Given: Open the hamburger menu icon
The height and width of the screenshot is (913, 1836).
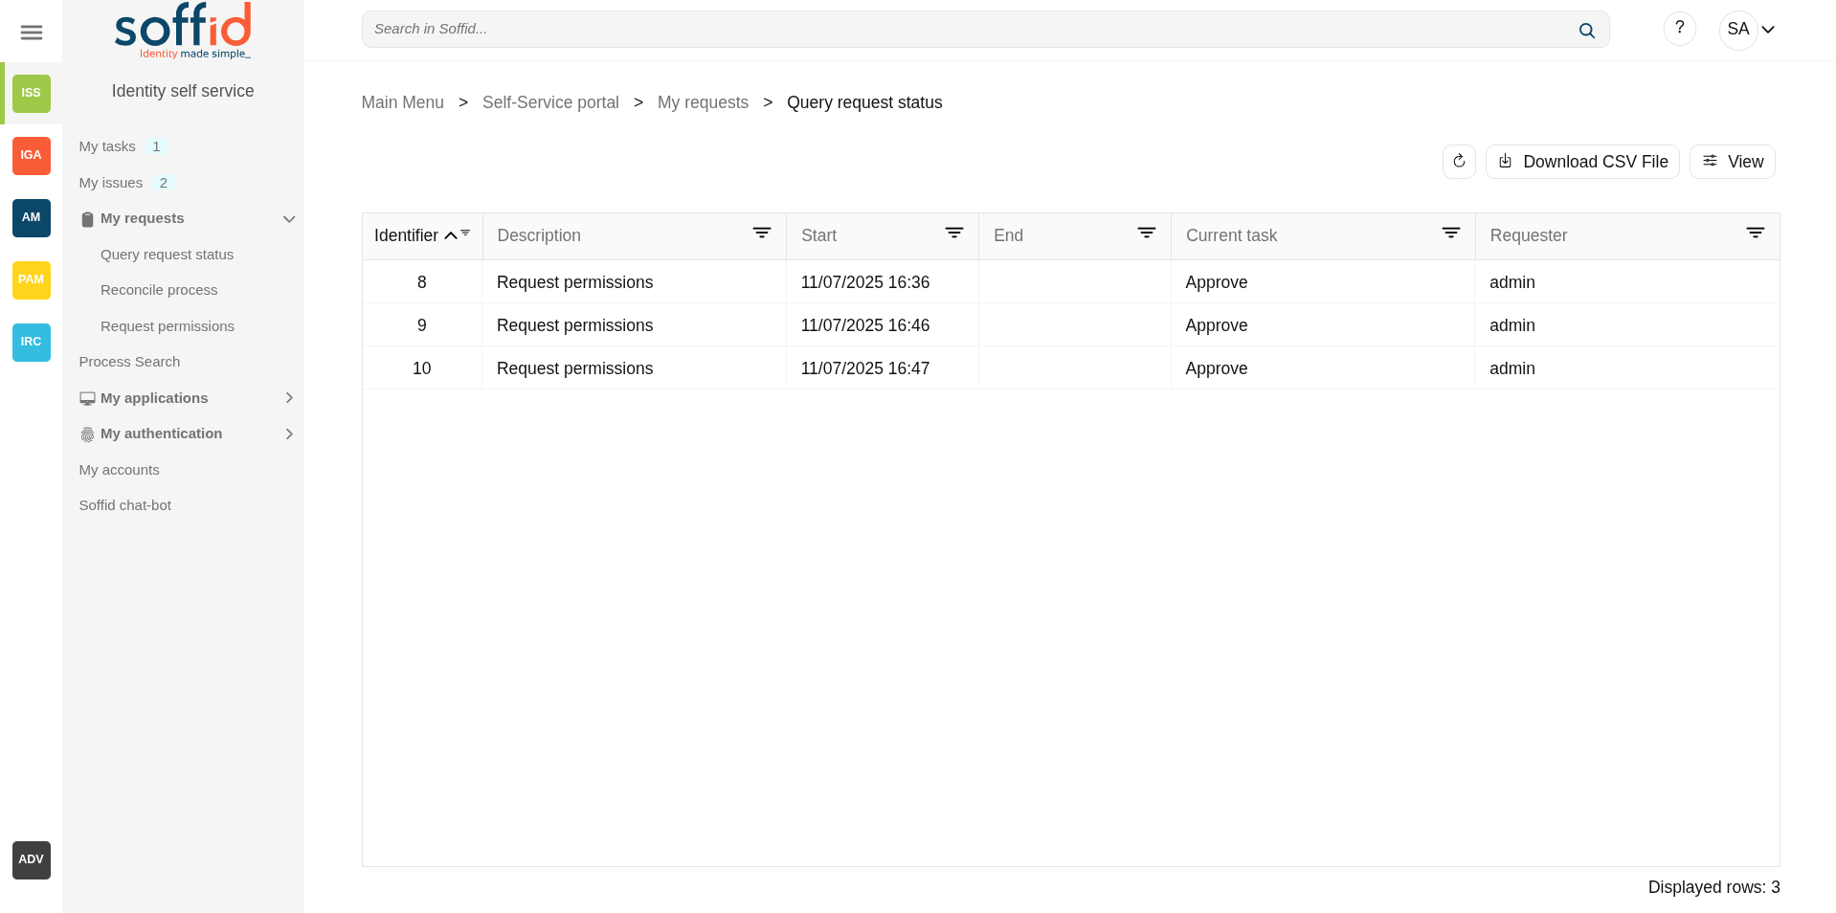Looking at the screenshot, I should (x=31, y=33).
